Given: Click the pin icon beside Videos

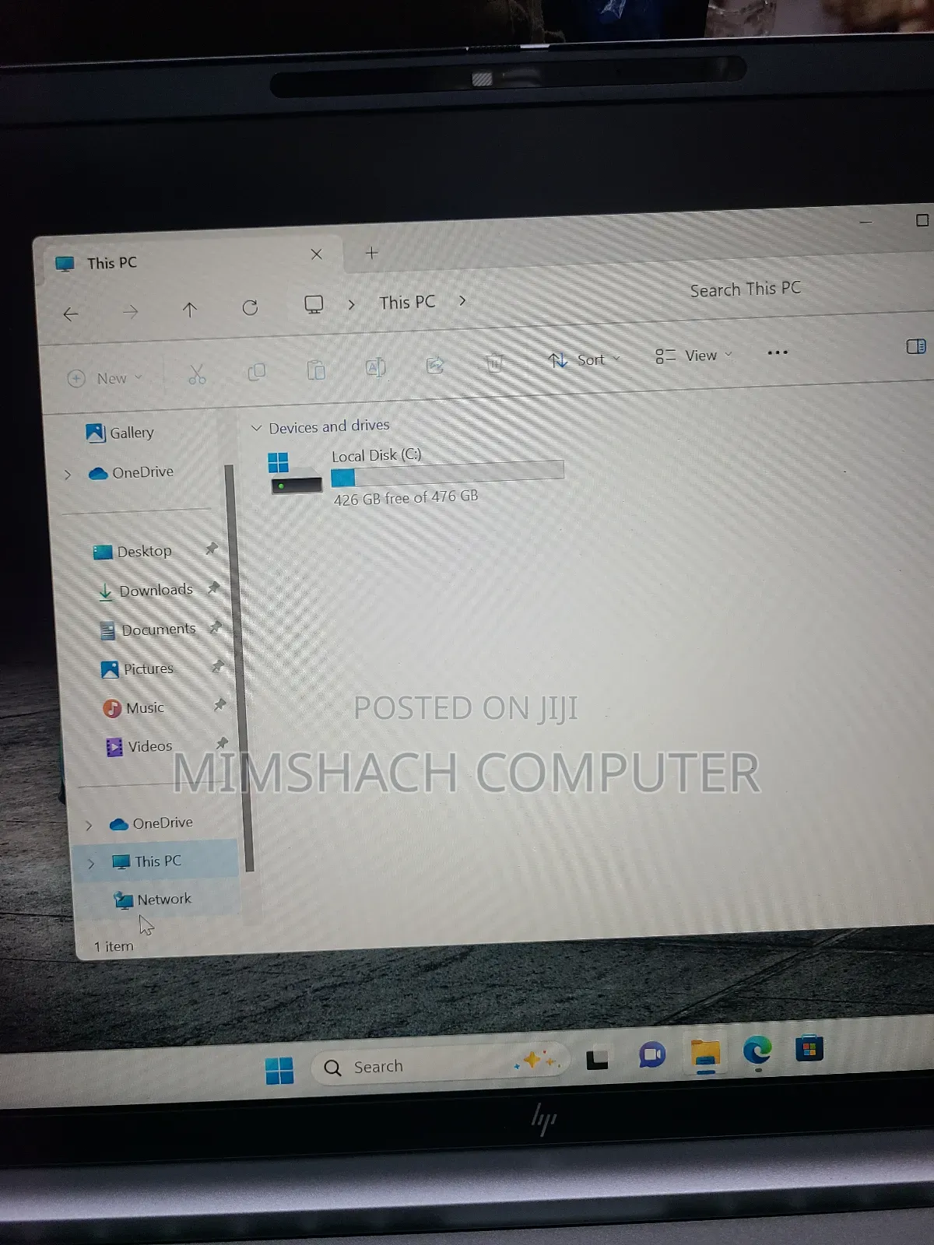Looking at the screenshot, I should coord(222,743).
